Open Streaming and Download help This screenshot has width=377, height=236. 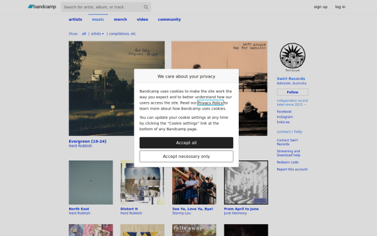(x=288, y=153)
